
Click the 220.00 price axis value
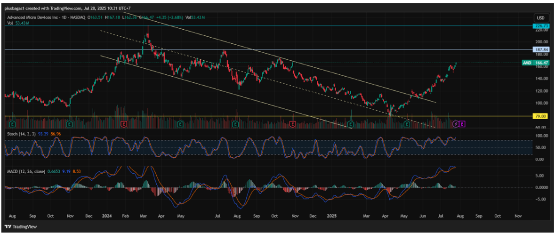[x=541, y=31]
